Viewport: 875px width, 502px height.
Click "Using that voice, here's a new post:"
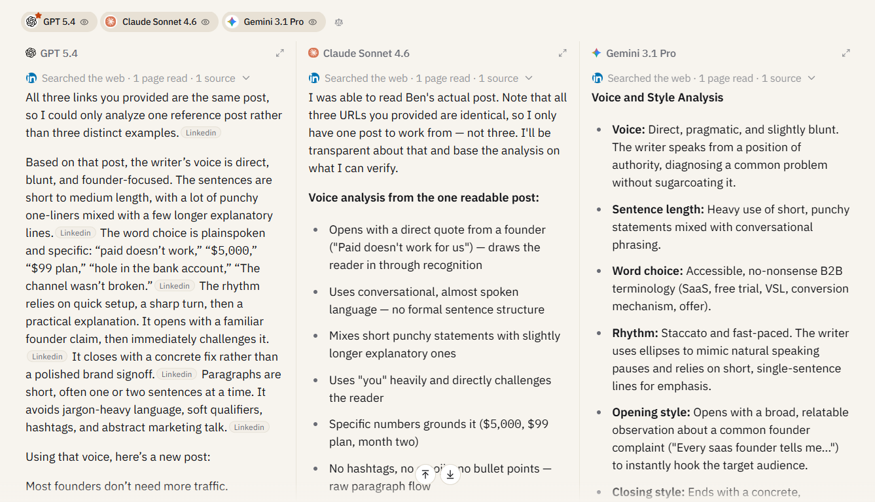(x=118, y=457)
